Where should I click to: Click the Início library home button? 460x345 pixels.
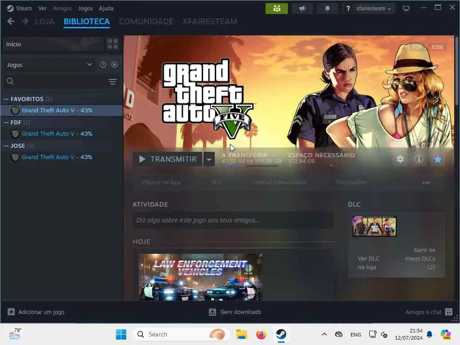pyautogui.click(x=53, y=44)
